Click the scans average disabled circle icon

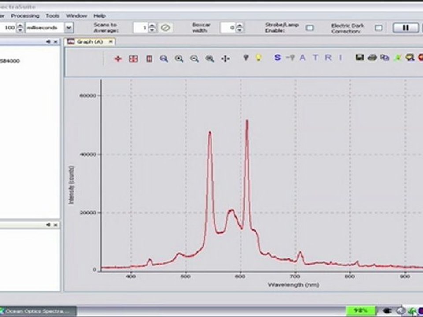pyautogui.click(x=165, y=28)
